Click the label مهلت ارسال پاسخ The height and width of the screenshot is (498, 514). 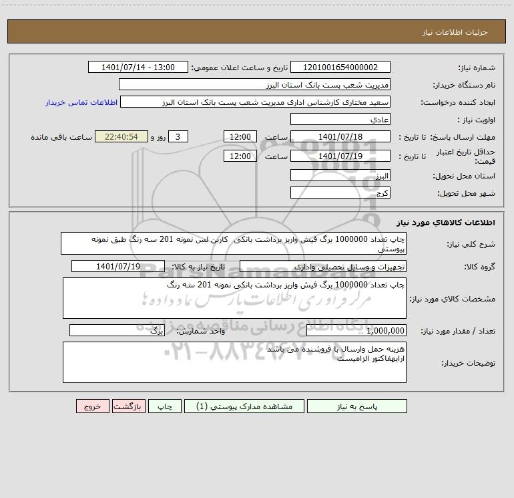tap(463, 137)
